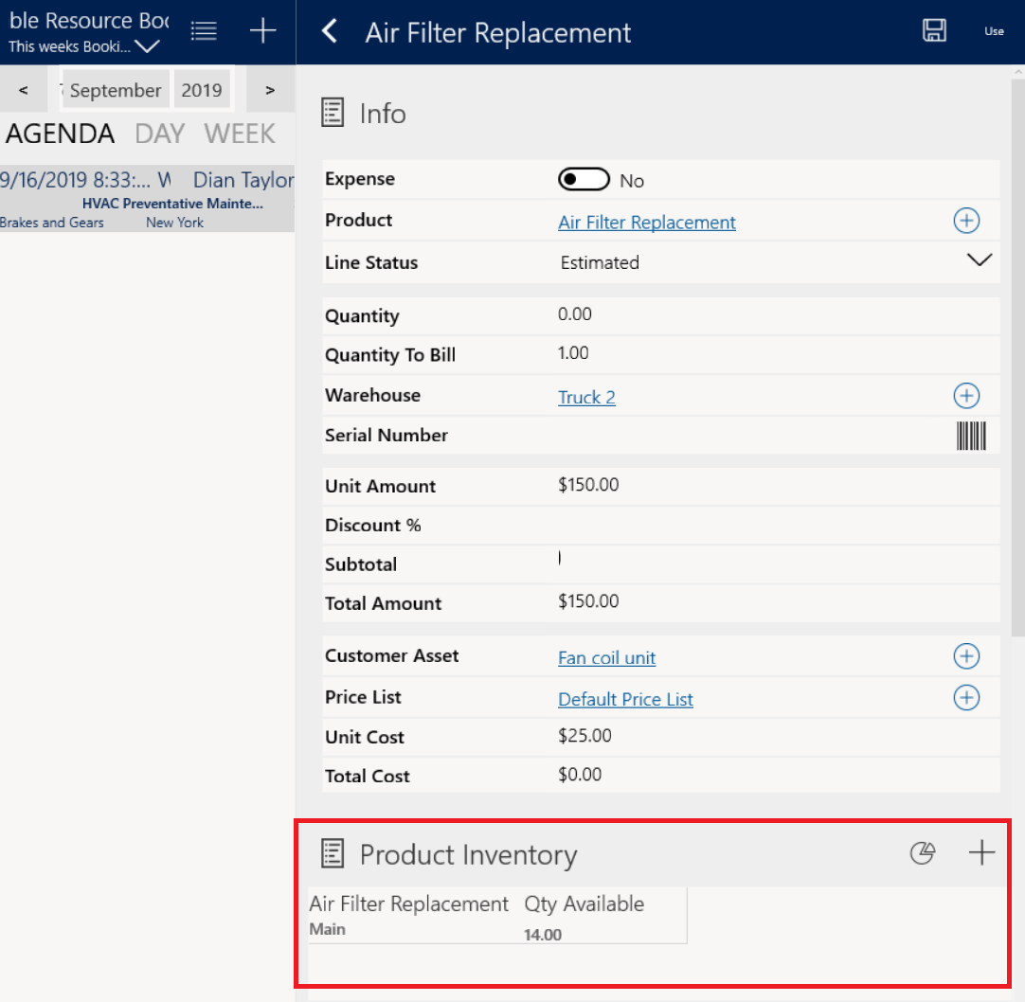Go to next month arrow
Screen dimensions: 1025x1002
(270, 91)
